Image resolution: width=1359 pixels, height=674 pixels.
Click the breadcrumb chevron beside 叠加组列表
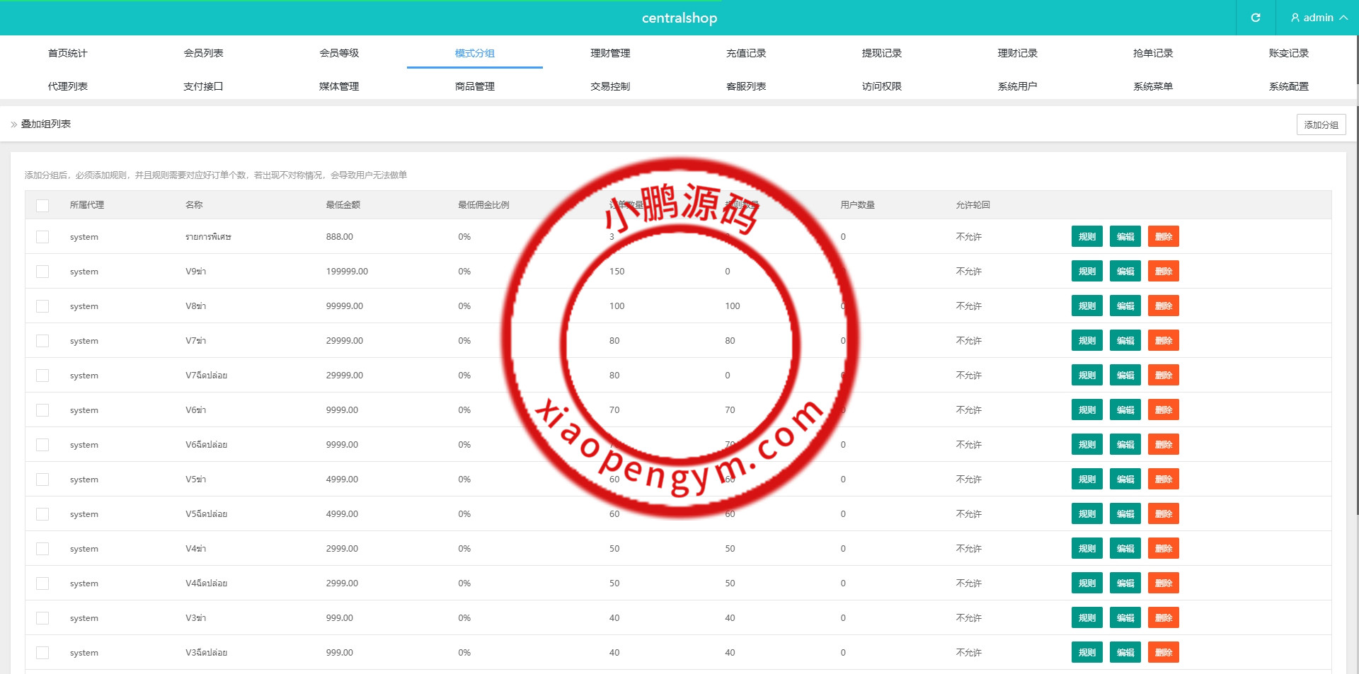pos(14,124)
